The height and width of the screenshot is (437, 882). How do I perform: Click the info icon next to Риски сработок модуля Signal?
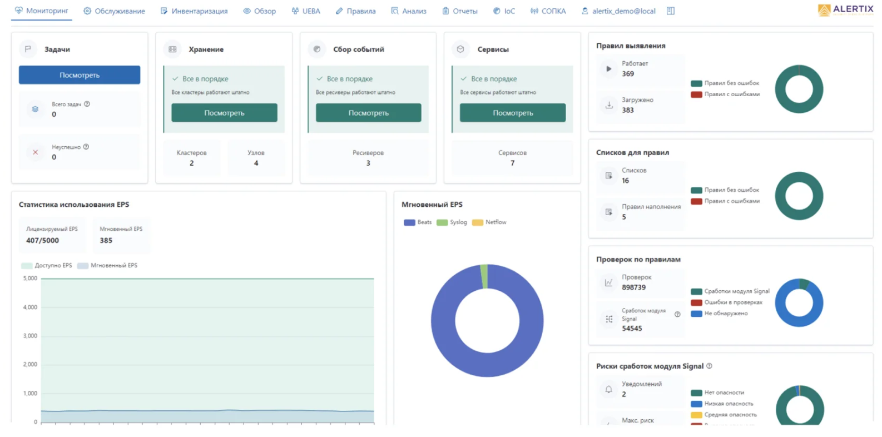pos(709,366)
